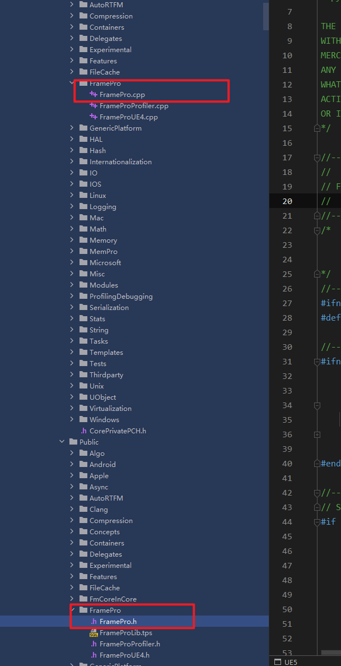Select the Tasks folder row
The width and height of the screenshot is (341, 666).
tap(134, 341)
